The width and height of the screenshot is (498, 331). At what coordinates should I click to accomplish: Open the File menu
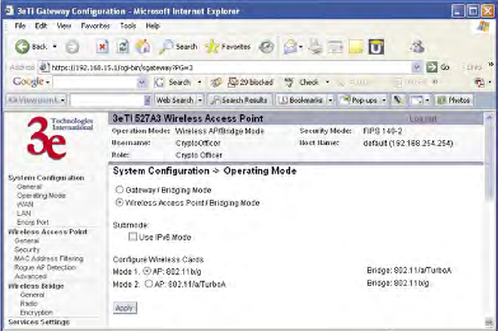pyautogui.click(x=20, y=26)
